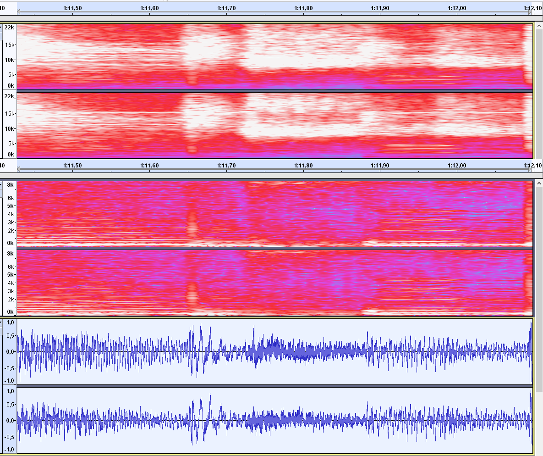The height and width of the screenshot is (456, 543).
Task: Click the 5k label on third spectrogram scale
Action: [x=10, y=206]
